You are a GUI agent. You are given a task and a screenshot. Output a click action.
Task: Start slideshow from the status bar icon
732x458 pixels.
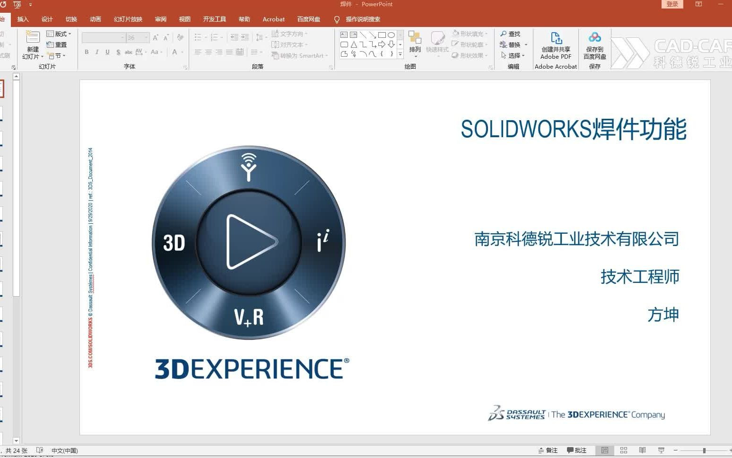tap(661, 450)
